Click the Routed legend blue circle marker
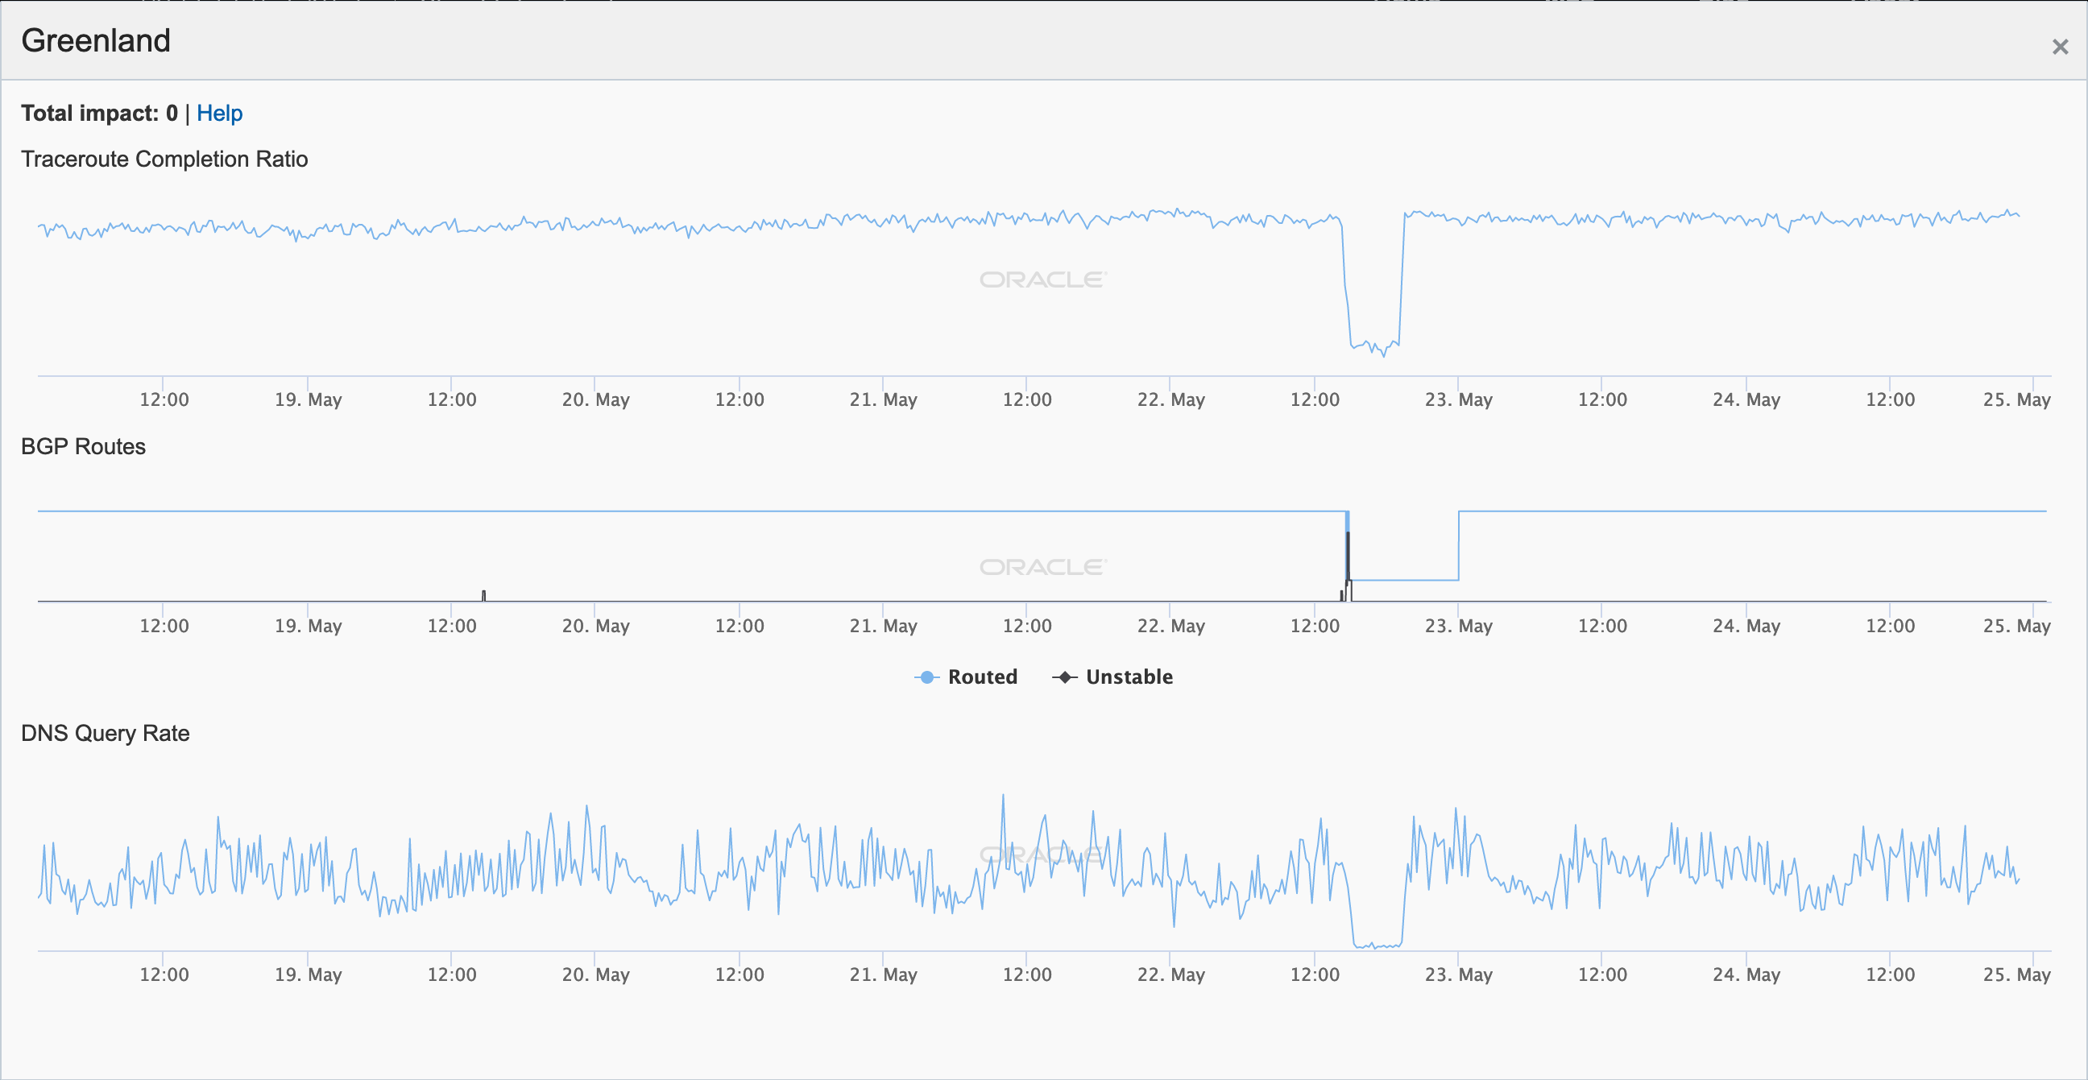Screen dimensions: 2088x1080 click(x=926, y=677)
